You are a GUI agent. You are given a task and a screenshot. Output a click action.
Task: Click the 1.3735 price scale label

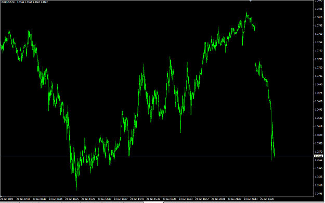[x=319, y=59]
